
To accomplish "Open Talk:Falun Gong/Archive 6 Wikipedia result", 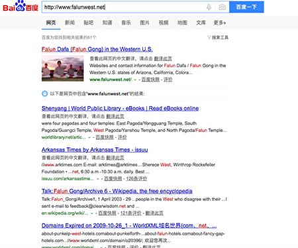I will pyautogui.click(x=117, y=191).
